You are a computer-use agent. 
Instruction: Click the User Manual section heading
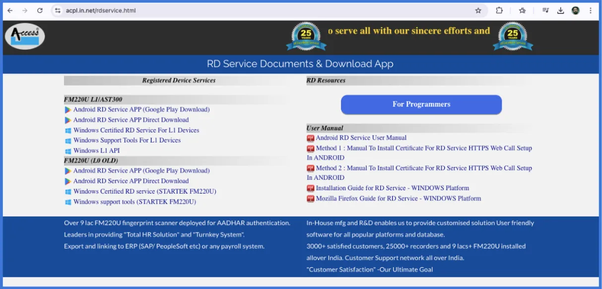325,128
